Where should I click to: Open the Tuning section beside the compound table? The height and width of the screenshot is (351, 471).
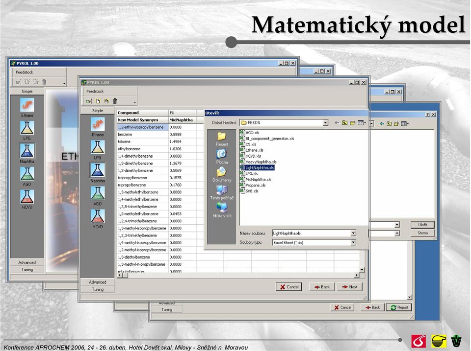tap(98, 289)
